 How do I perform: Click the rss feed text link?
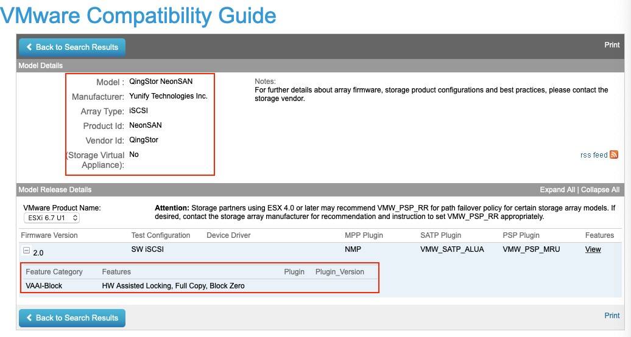click(x=594, y=155)
